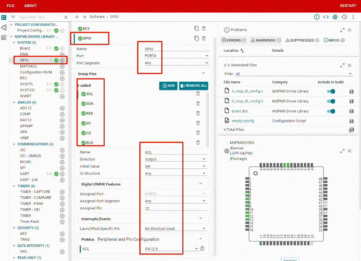Delete the SDA pin from the group

[x=198, y=103]
